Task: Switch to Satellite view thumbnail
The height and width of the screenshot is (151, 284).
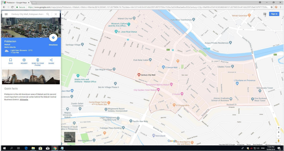Action: point(70,137)
